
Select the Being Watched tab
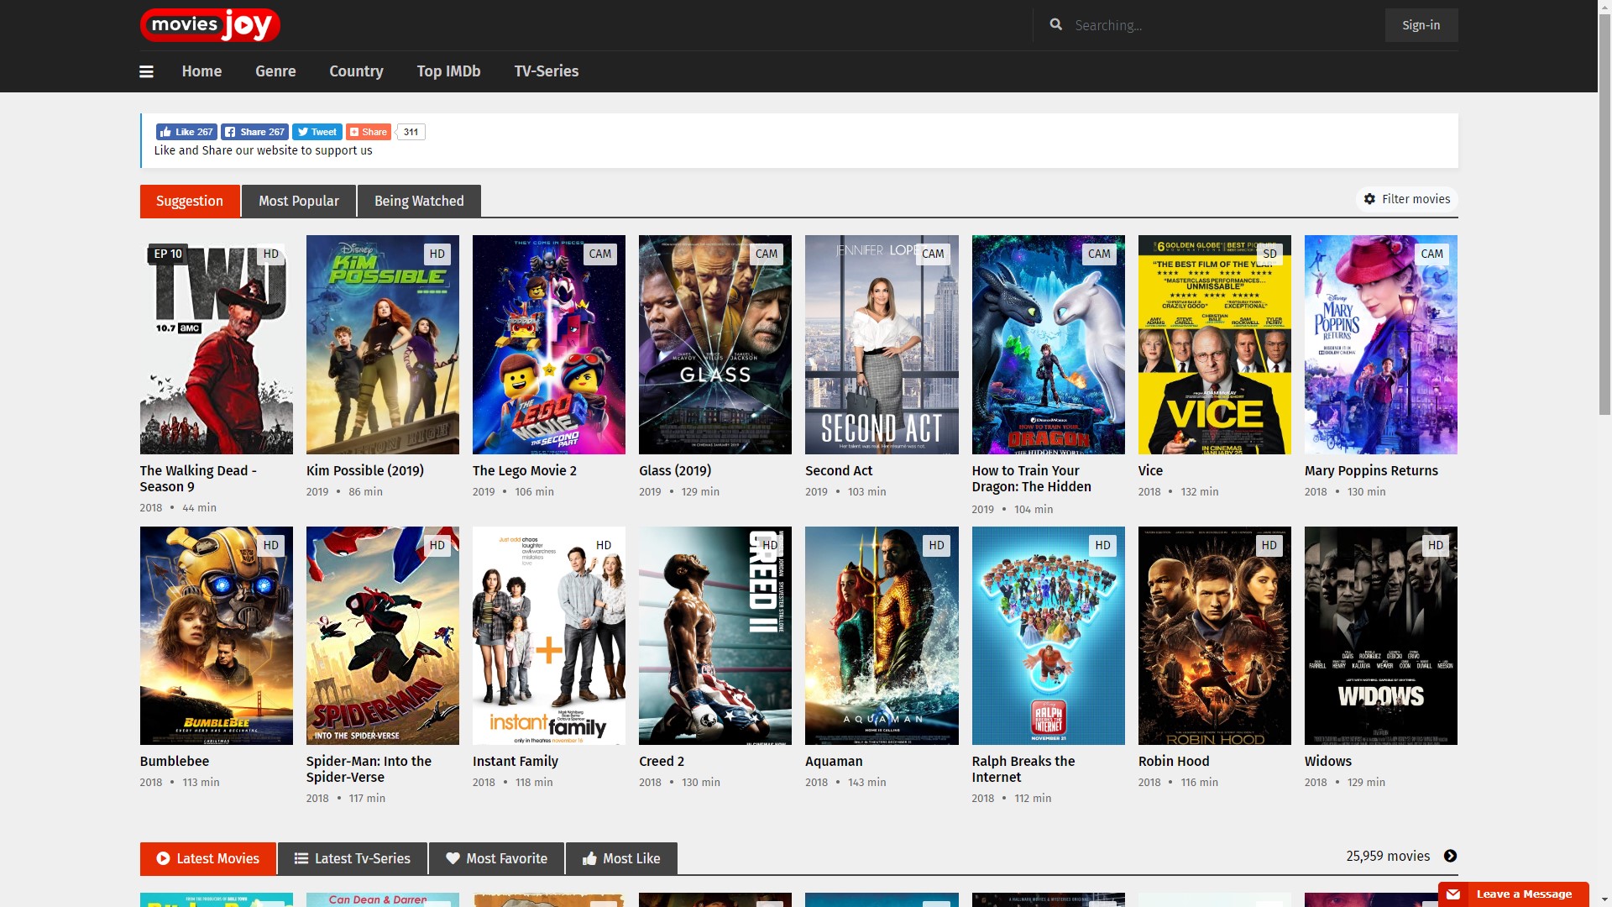pos(418,201)
